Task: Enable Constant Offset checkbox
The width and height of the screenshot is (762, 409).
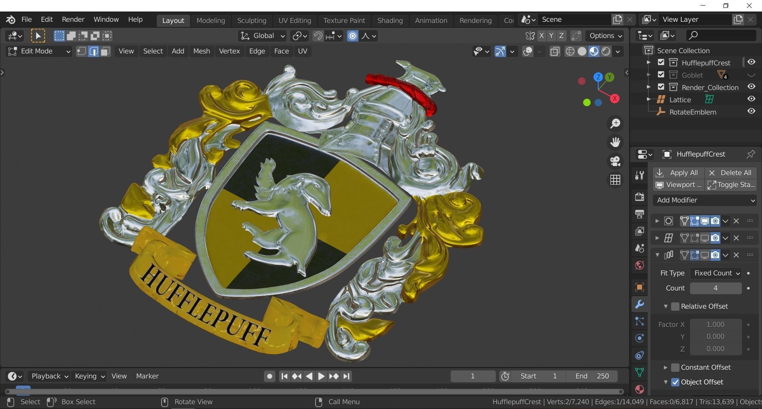Action: pos(675,367)
